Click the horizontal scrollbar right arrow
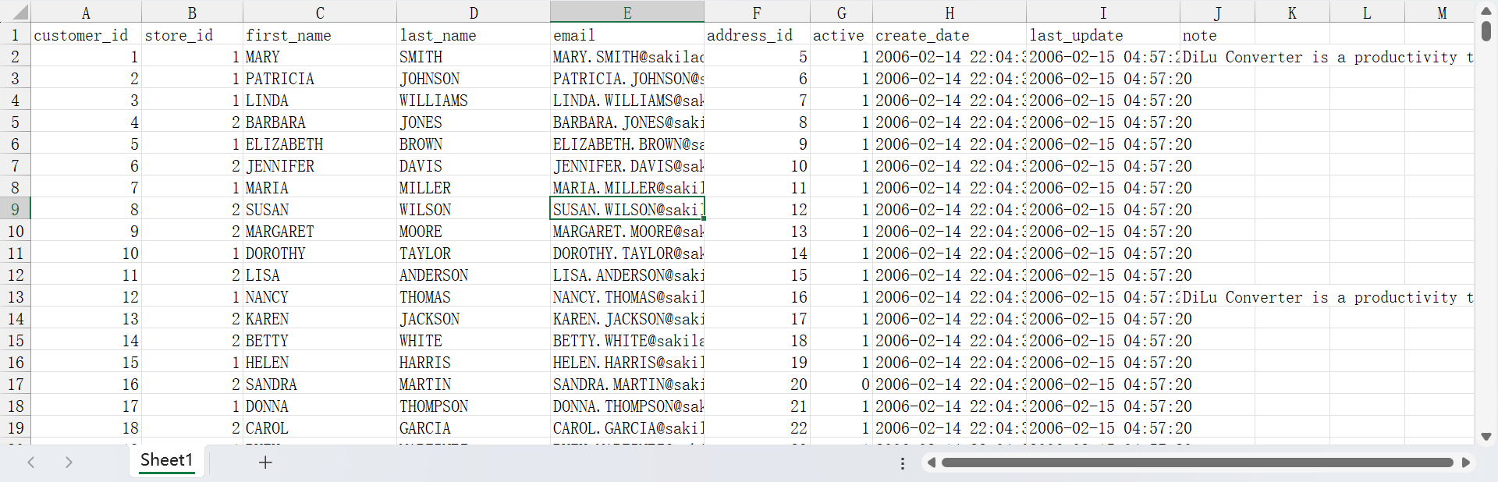1498x482 pixels. click(x=1466, y=463)
